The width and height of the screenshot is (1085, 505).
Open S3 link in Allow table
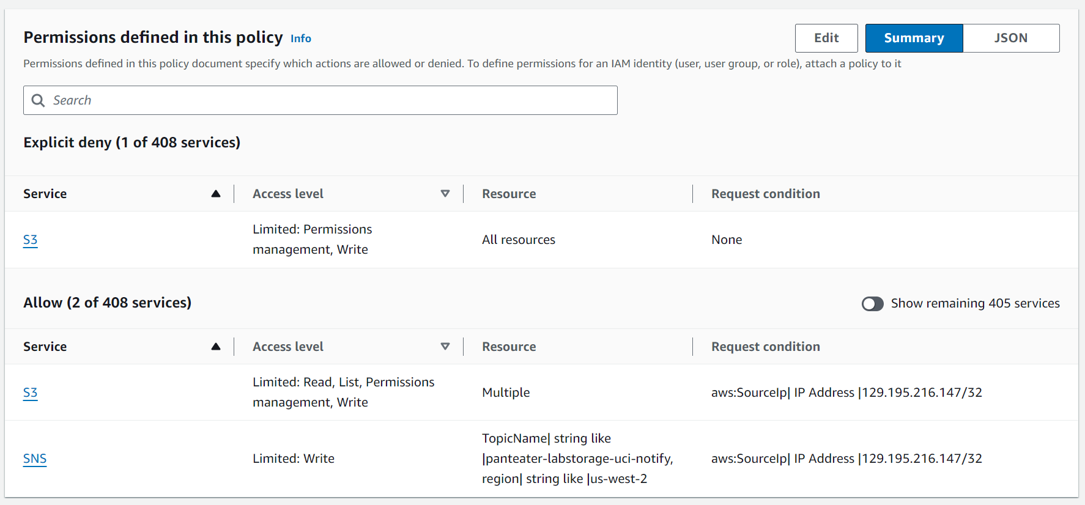point(31,393)
